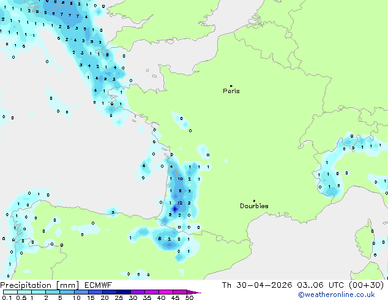
Task: Click the Dourbies city label
Action: (x=254, y=206)
